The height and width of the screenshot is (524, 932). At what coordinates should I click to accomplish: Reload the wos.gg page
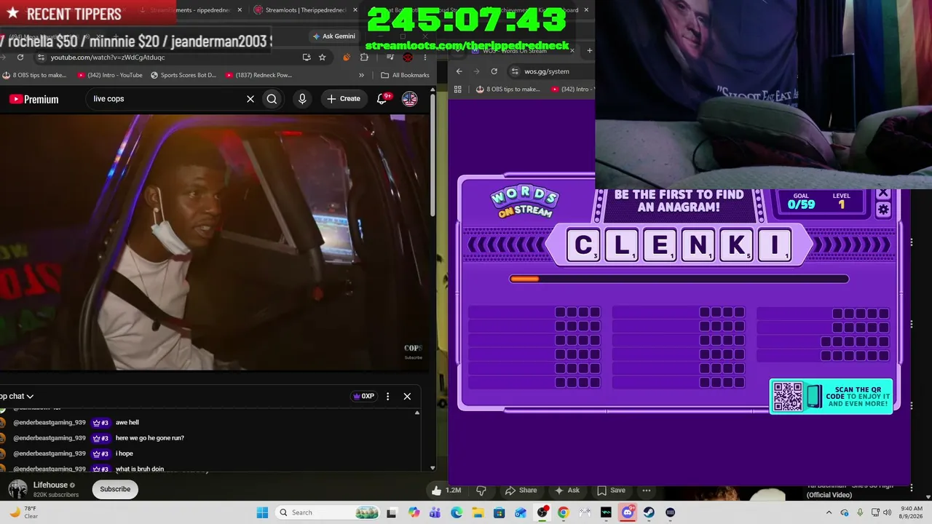(x=494, y=71)
